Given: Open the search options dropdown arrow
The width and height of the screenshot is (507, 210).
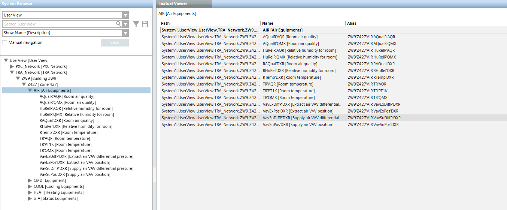Looking at the screenshot, I should pos(125,24).
